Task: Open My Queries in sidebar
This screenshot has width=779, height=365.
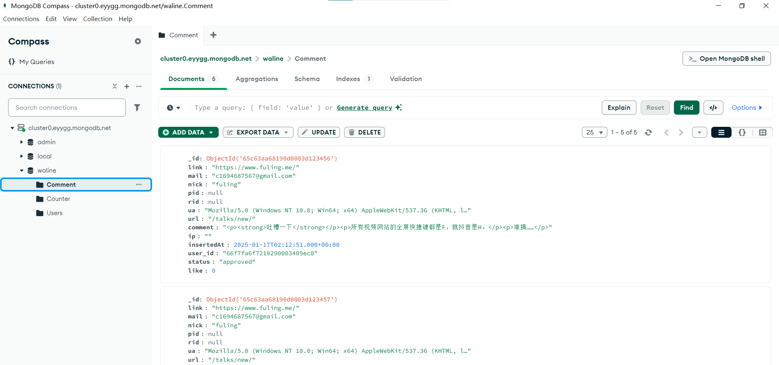Action: [x=31, y=62]
